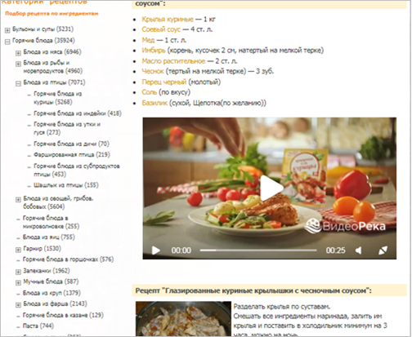Expand the Блюда из фарша category

point(18,304)
